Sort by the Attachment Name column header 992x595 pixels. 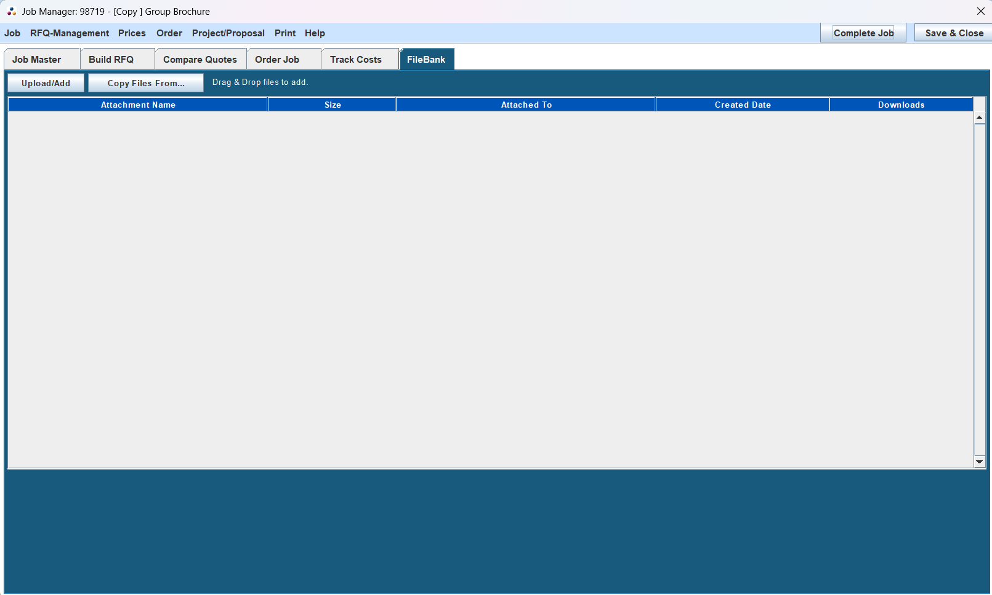[x=137, y=105]
